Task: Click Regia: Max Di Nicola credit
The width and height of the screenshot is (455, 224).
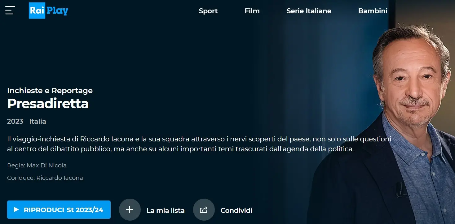Action: (x=37, y=166)
